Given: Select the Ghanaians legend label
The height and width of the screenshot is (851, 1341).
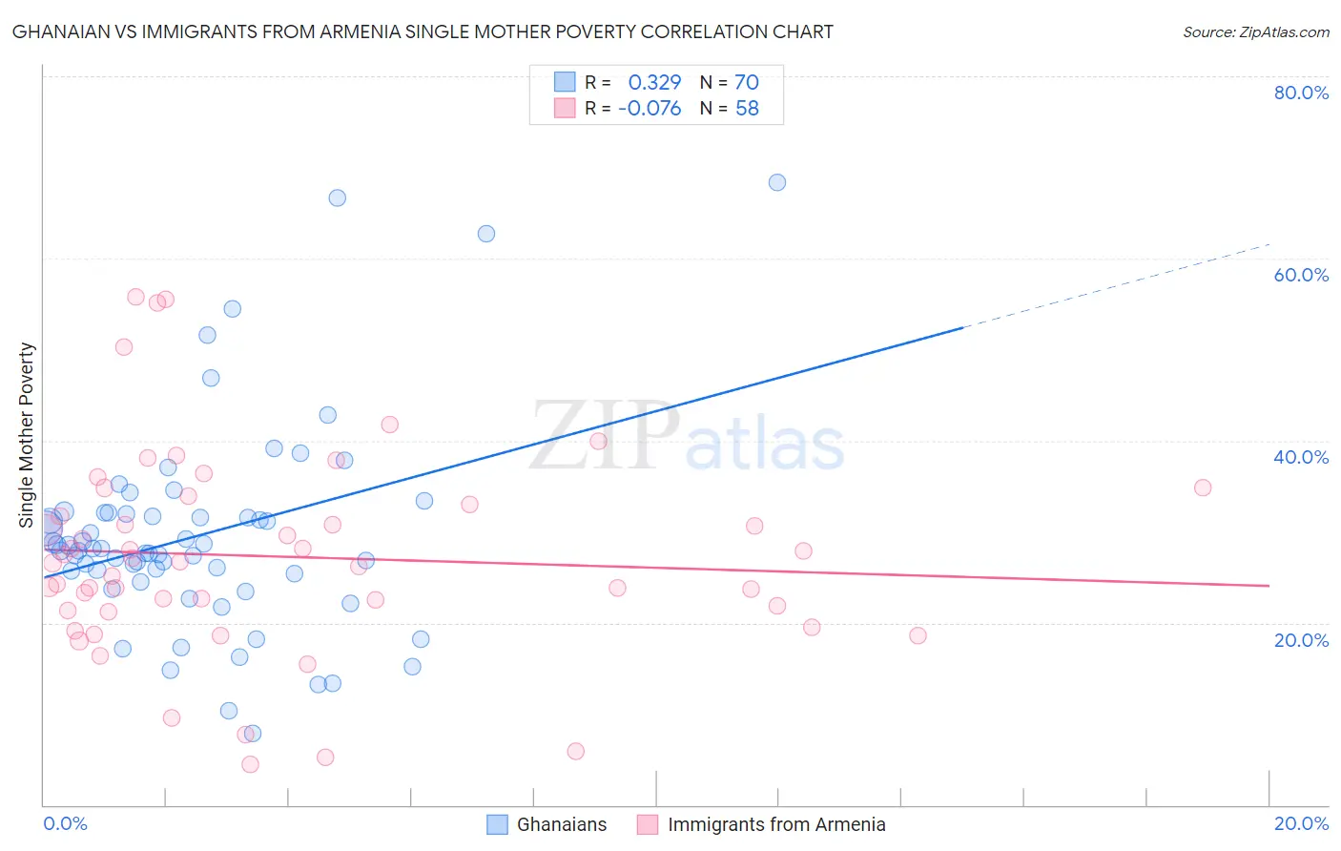Looking at the screenshot, I should [x=562, y=824].
